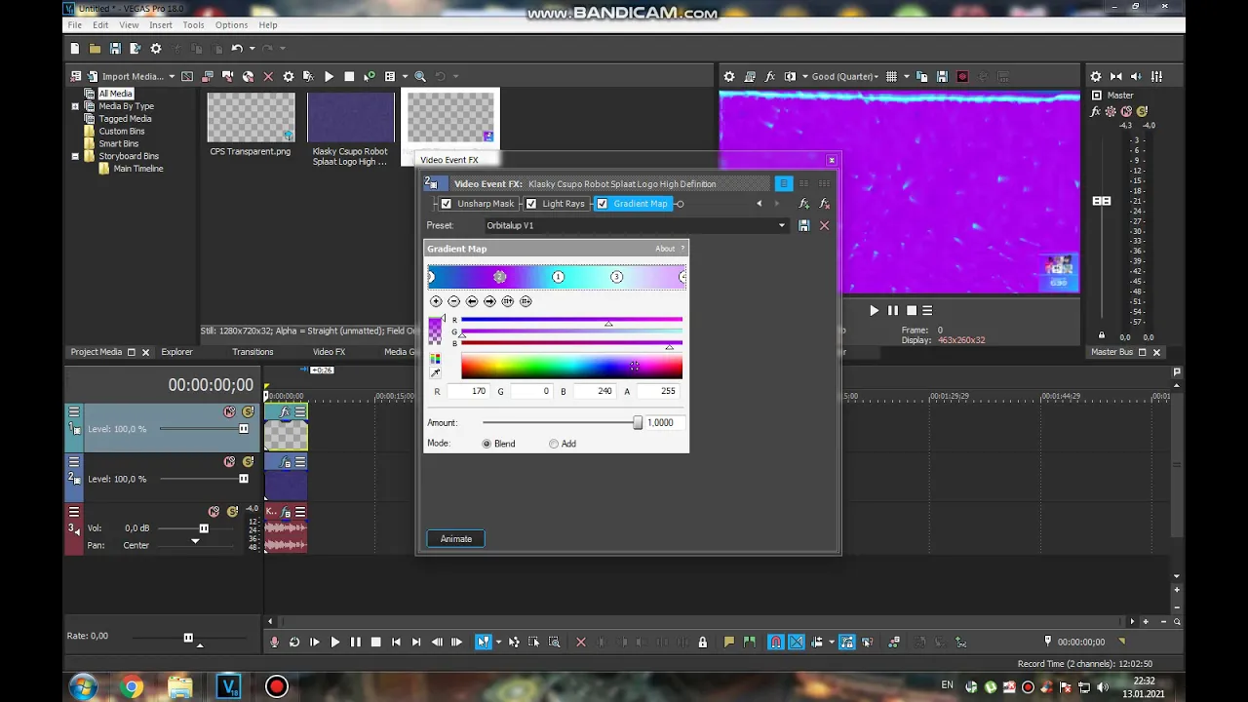Mute video track 2
This screenshot has width=1248, height=702.
coord(229,462)
